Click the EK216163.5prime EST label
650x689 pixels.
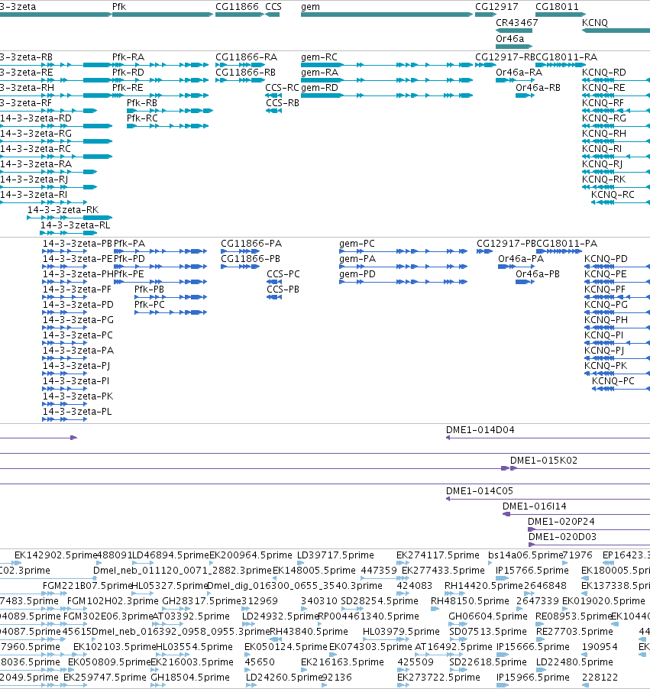tap(342, 662)
